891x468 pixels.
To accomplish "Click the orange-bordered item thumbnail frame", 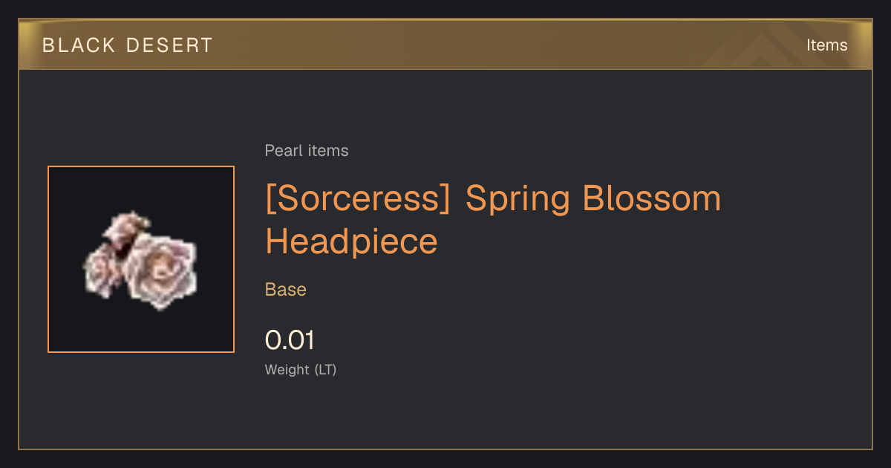I will [x=141, y=259].
